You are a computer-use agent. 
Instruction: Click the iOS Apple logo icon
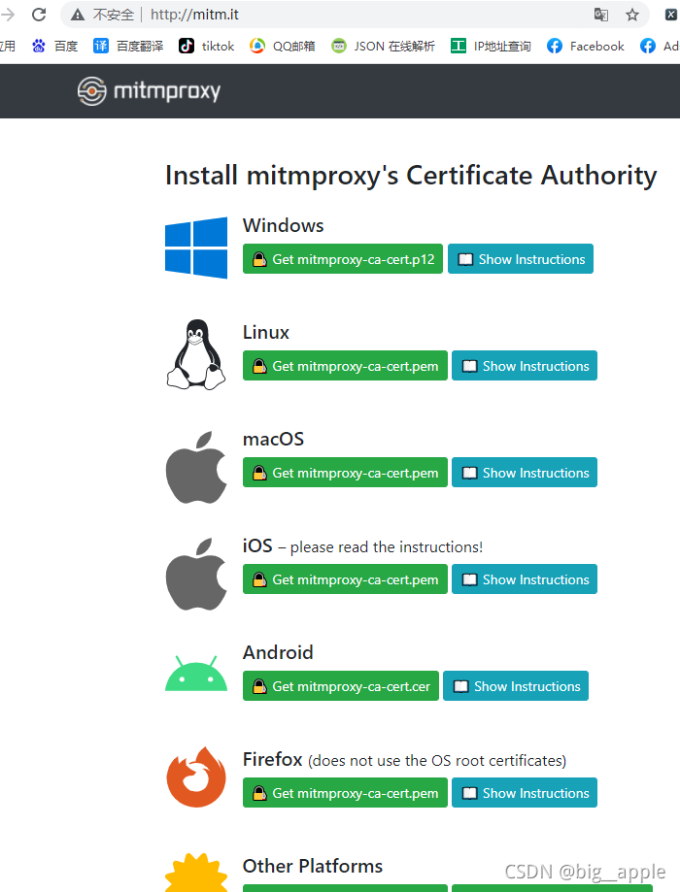click(196, 574)
